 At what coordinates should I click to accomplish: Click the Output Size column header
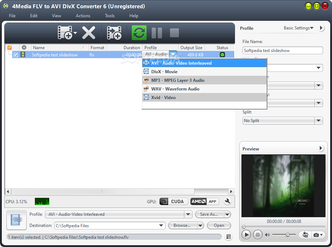pos(192,48)
